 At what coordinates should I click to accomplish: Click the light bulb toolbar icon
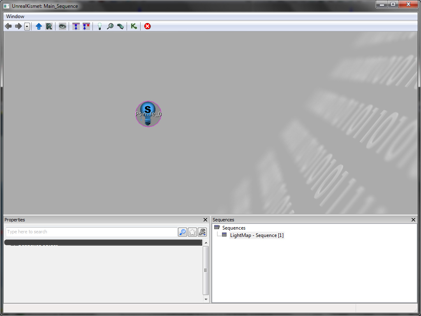coord(99,26)
